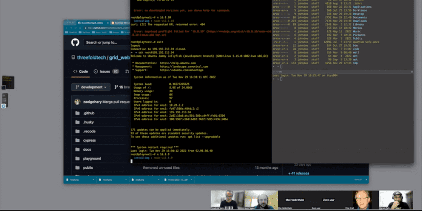Image resolution: width=422 pixels, height=211 pixels.
Task: Click the terminal thumbnail on left screen edge
Action: click(x=8, y=82)
